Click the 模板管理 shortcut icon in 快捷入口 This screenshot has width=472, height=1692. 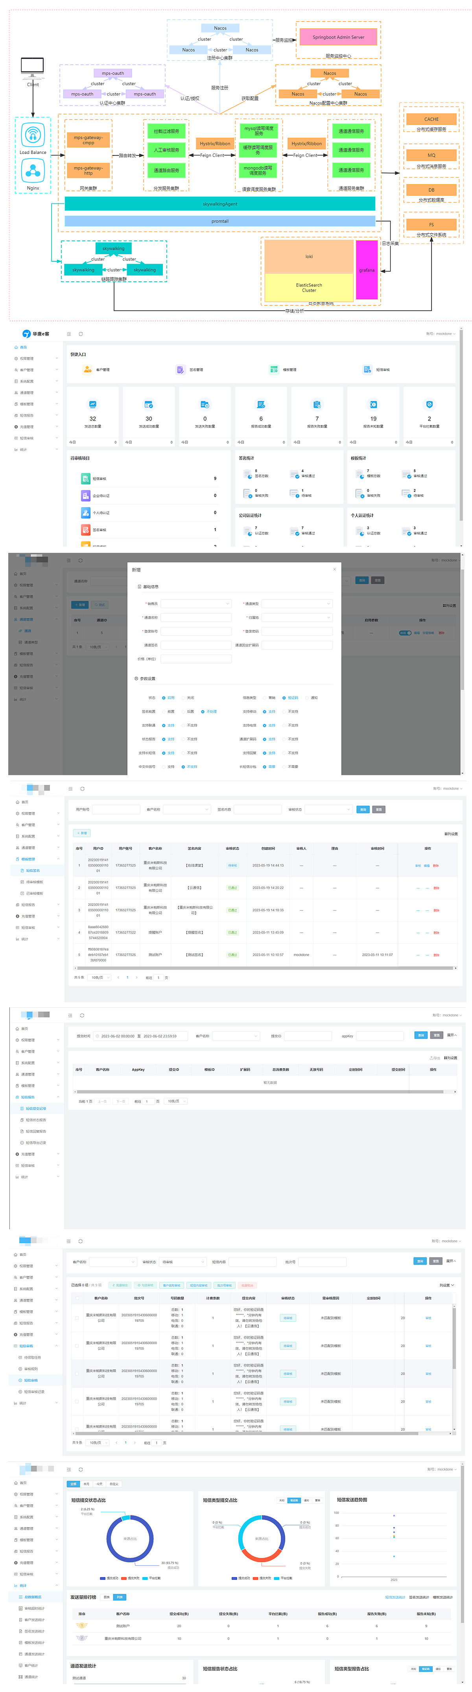[x=274, y=370]
